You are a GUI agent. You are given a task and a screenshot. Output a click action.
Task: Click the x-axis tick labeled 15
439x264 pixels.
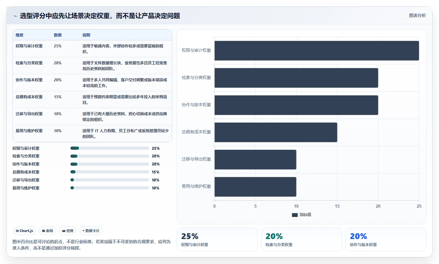pos(337,206)
